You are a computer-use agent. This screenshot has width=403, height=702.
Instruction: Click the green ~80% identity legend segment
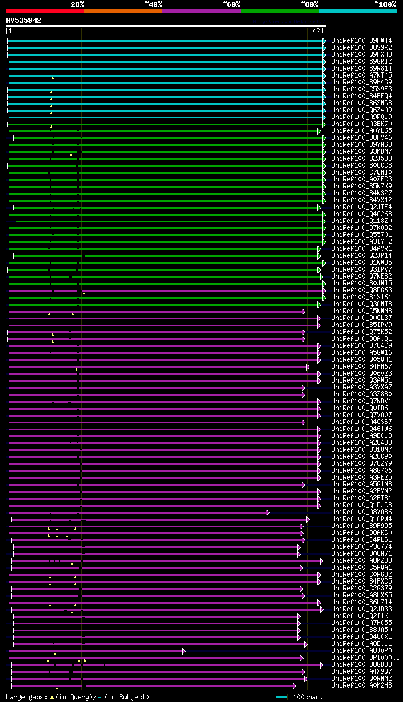tap(280, 11)
